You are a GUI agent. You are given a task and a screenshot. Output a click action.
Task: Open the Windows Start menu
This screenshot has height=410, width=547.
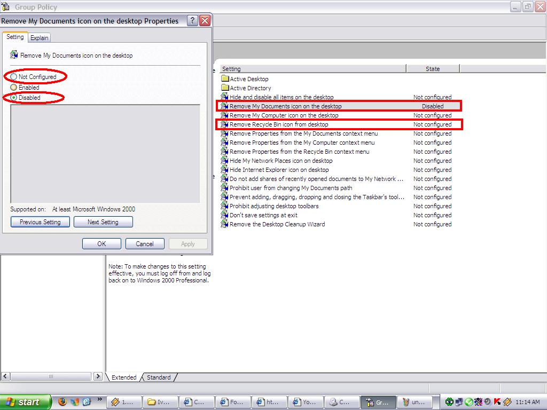(25, 402)
